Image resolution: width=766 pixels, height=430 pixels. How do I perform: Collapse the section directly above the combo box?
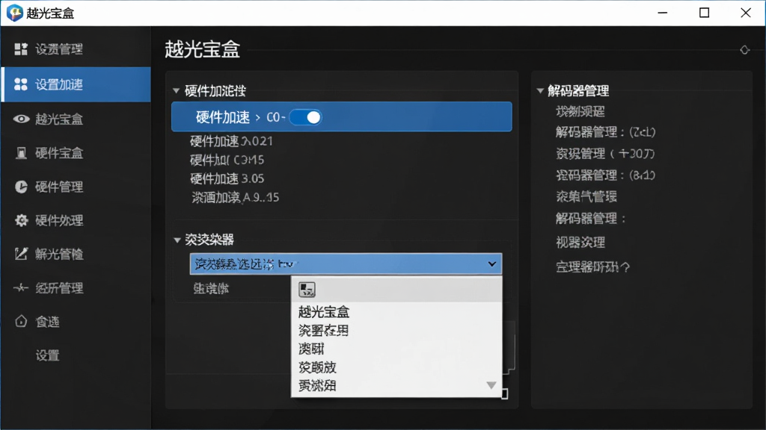click(x=177, y=240)
